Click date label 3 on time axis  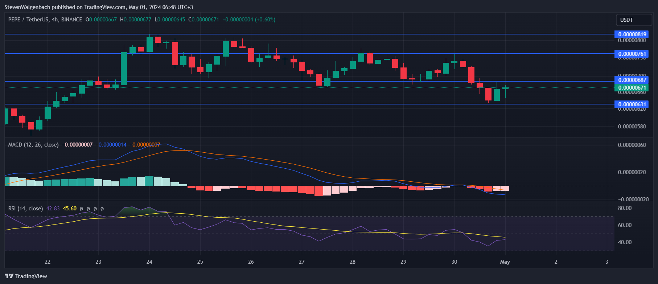[x=607, y=262]
